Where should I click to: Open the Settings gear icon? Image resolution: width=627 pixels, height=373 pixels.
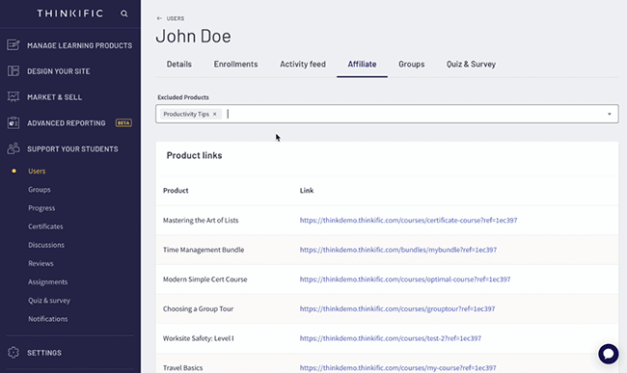pos(14,352)
